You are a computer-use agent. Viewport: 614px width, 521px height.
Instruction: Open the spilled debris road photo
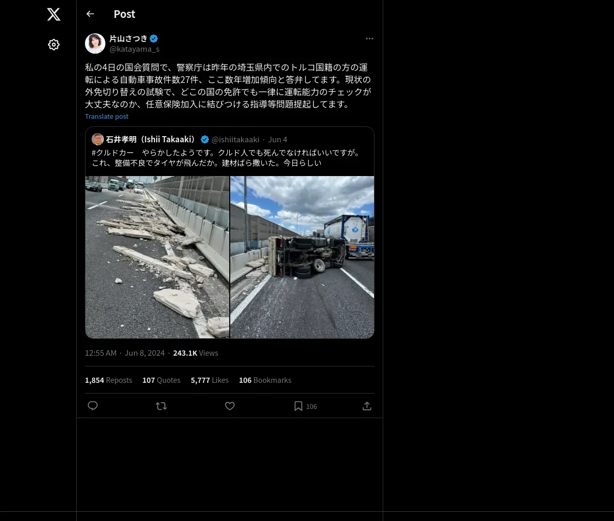pos(157,257)
